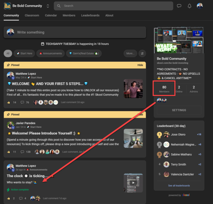This screenshot has height=204, width=213.
Task: Switch to the Calendar tab
Action: pyautogui.click(x=51, y=15)
